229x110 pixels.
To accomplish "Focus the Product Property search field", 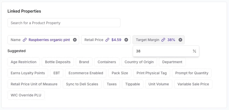I will [64, 23].
